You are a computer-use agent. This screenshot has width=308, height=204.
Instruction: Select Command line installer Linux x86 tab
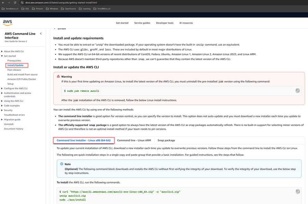click(84, 141)
